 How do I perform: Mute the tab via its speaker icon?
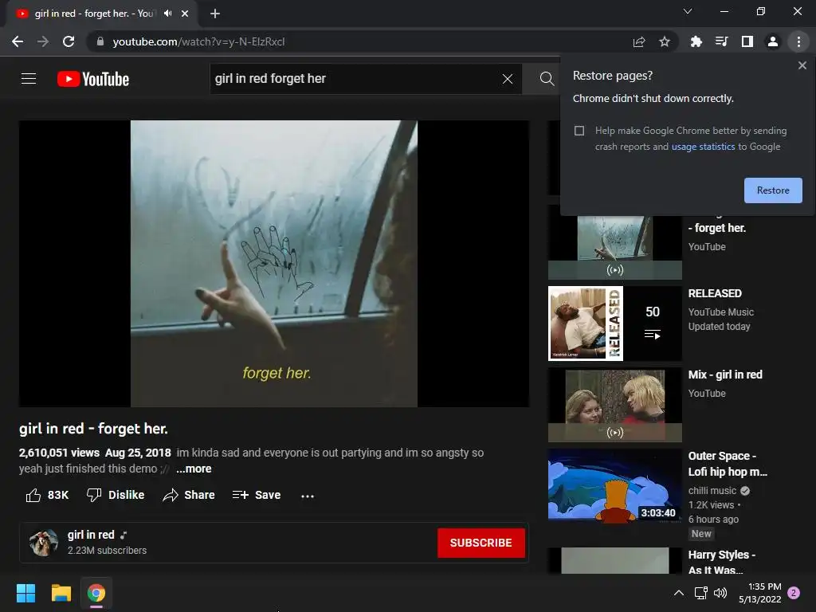point(167,14)
